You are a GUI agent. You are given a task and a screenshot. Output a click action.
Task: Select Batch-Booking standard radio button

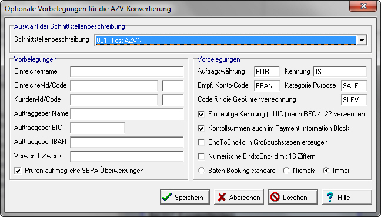pyautogui.click(x=201, y=171)
